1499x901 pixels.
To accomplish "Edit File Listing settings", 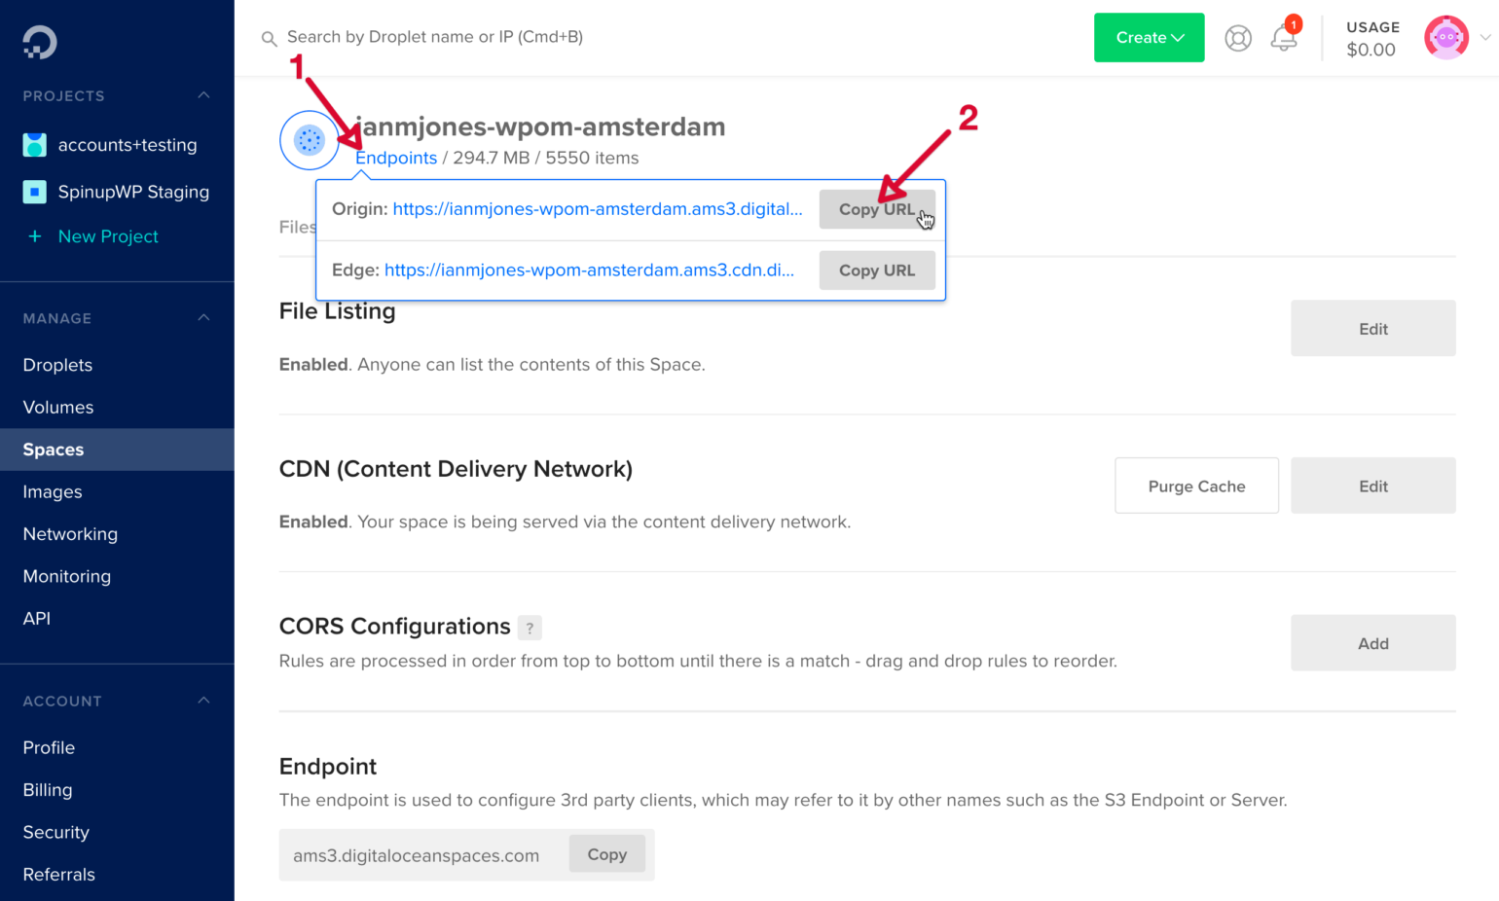I will [x=1372, y=329].
